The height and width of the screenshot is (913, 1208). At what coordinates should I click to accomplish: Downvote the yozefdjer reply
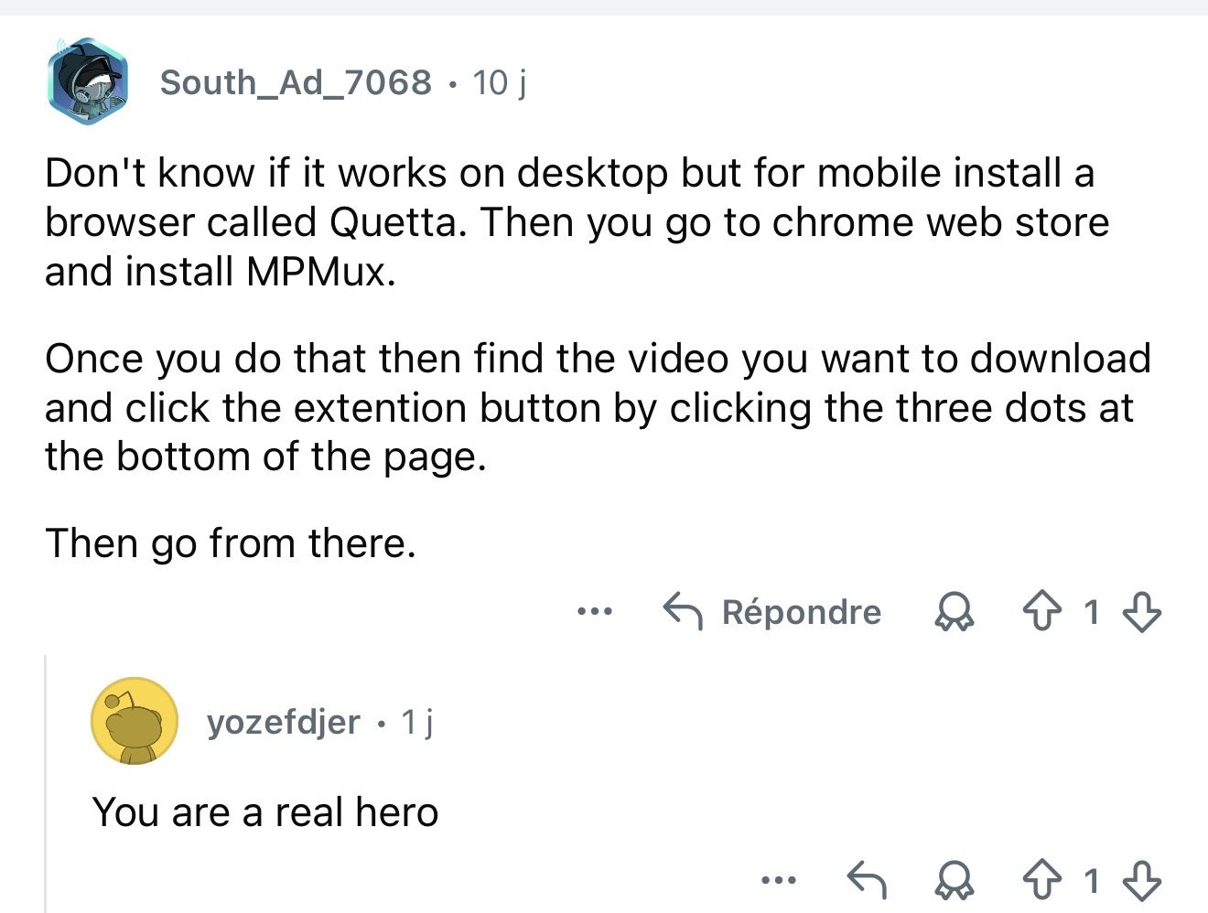[1141, 881]
